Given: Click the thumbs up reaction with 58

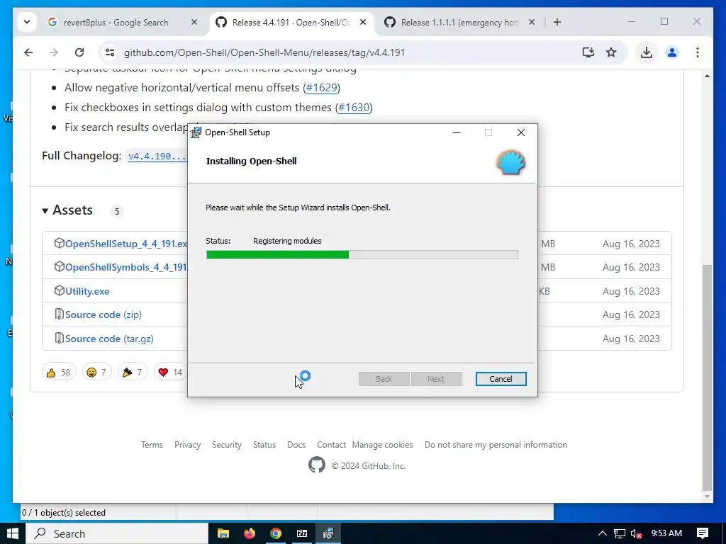Looking at the screenshot, I should coord(59,373).
